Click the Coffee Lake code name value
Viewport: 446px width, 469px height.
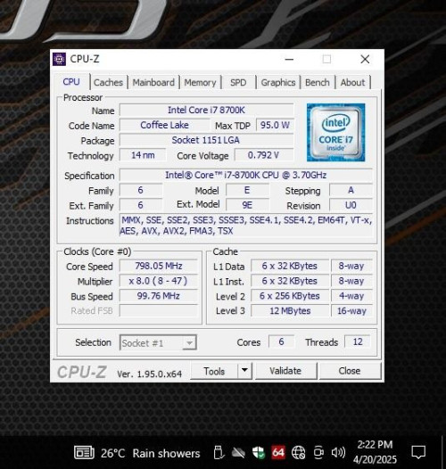(164, 125)
